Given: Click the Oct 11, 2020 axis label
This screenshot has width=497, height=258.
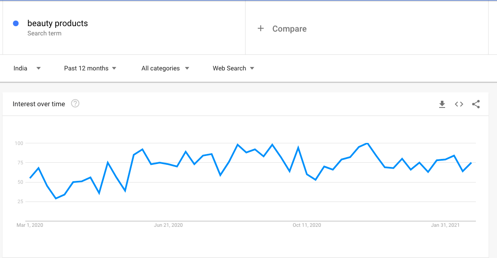Looking at the screenshot, I should (307, 225).
